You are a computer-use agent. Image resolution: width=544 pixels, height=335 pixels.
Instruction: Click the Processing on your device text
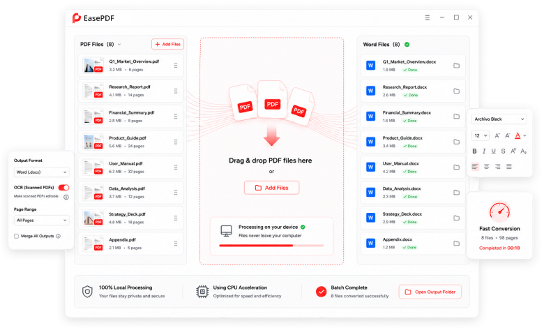click(x=269, y=227)
